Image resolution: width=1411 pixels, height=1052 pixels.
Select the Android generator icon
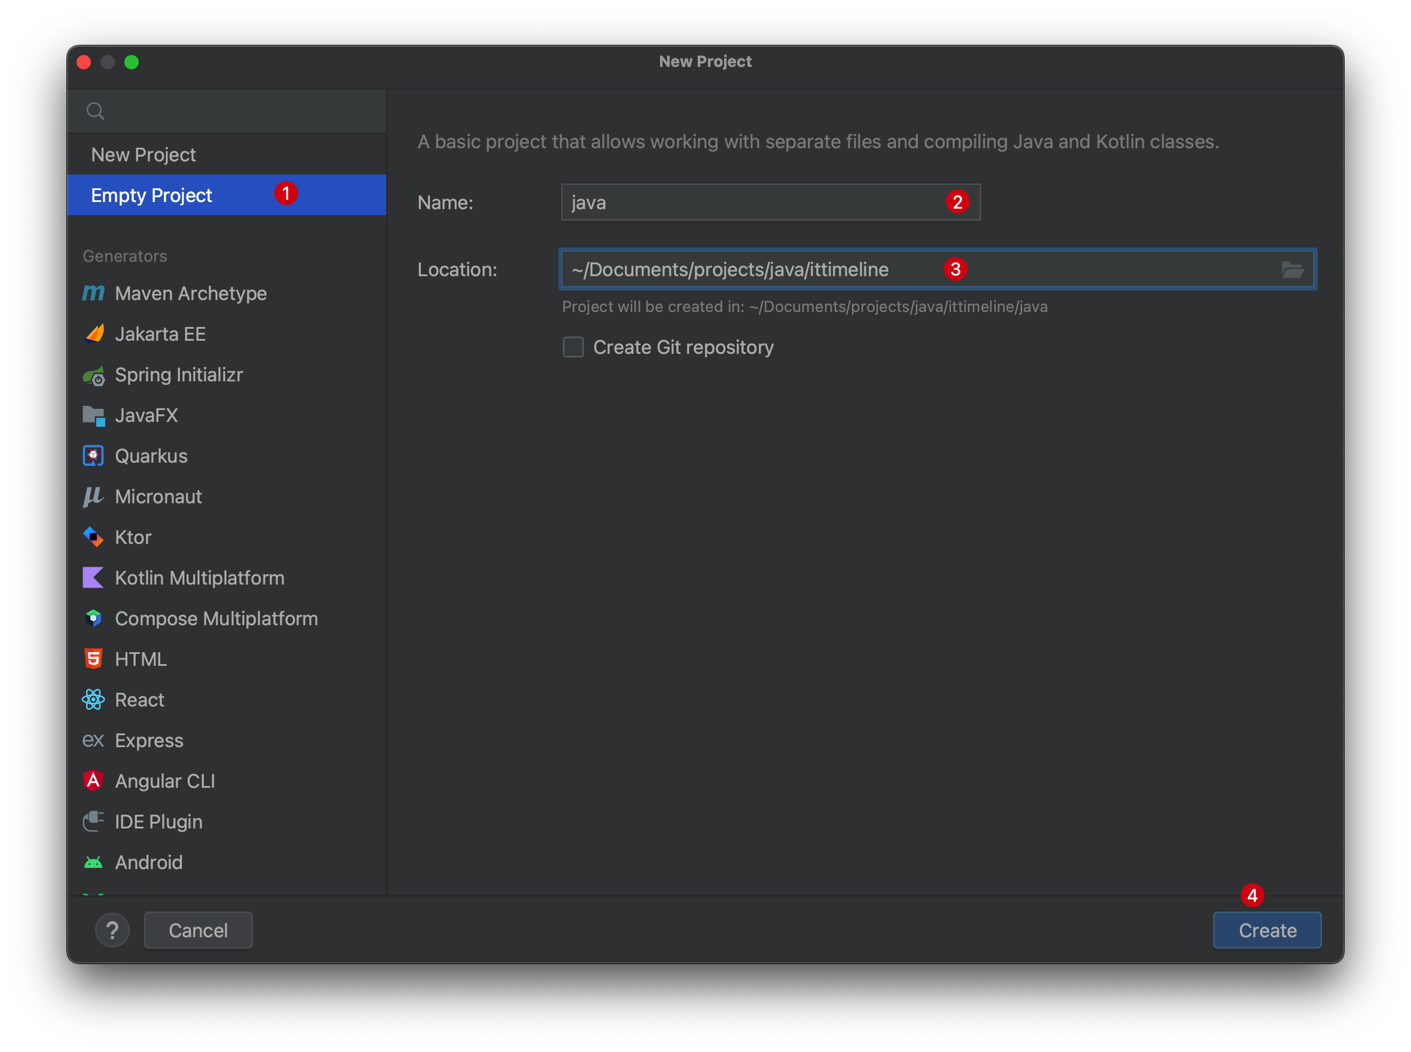pos(94,862)
